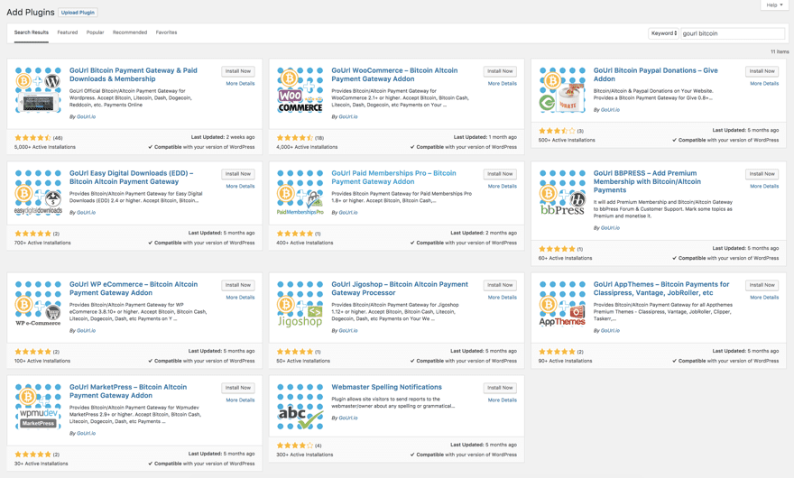Screen dimensions: 794x478
Task: Click the wpmudev MarketPress plugin icon
Action: point(38,407)
